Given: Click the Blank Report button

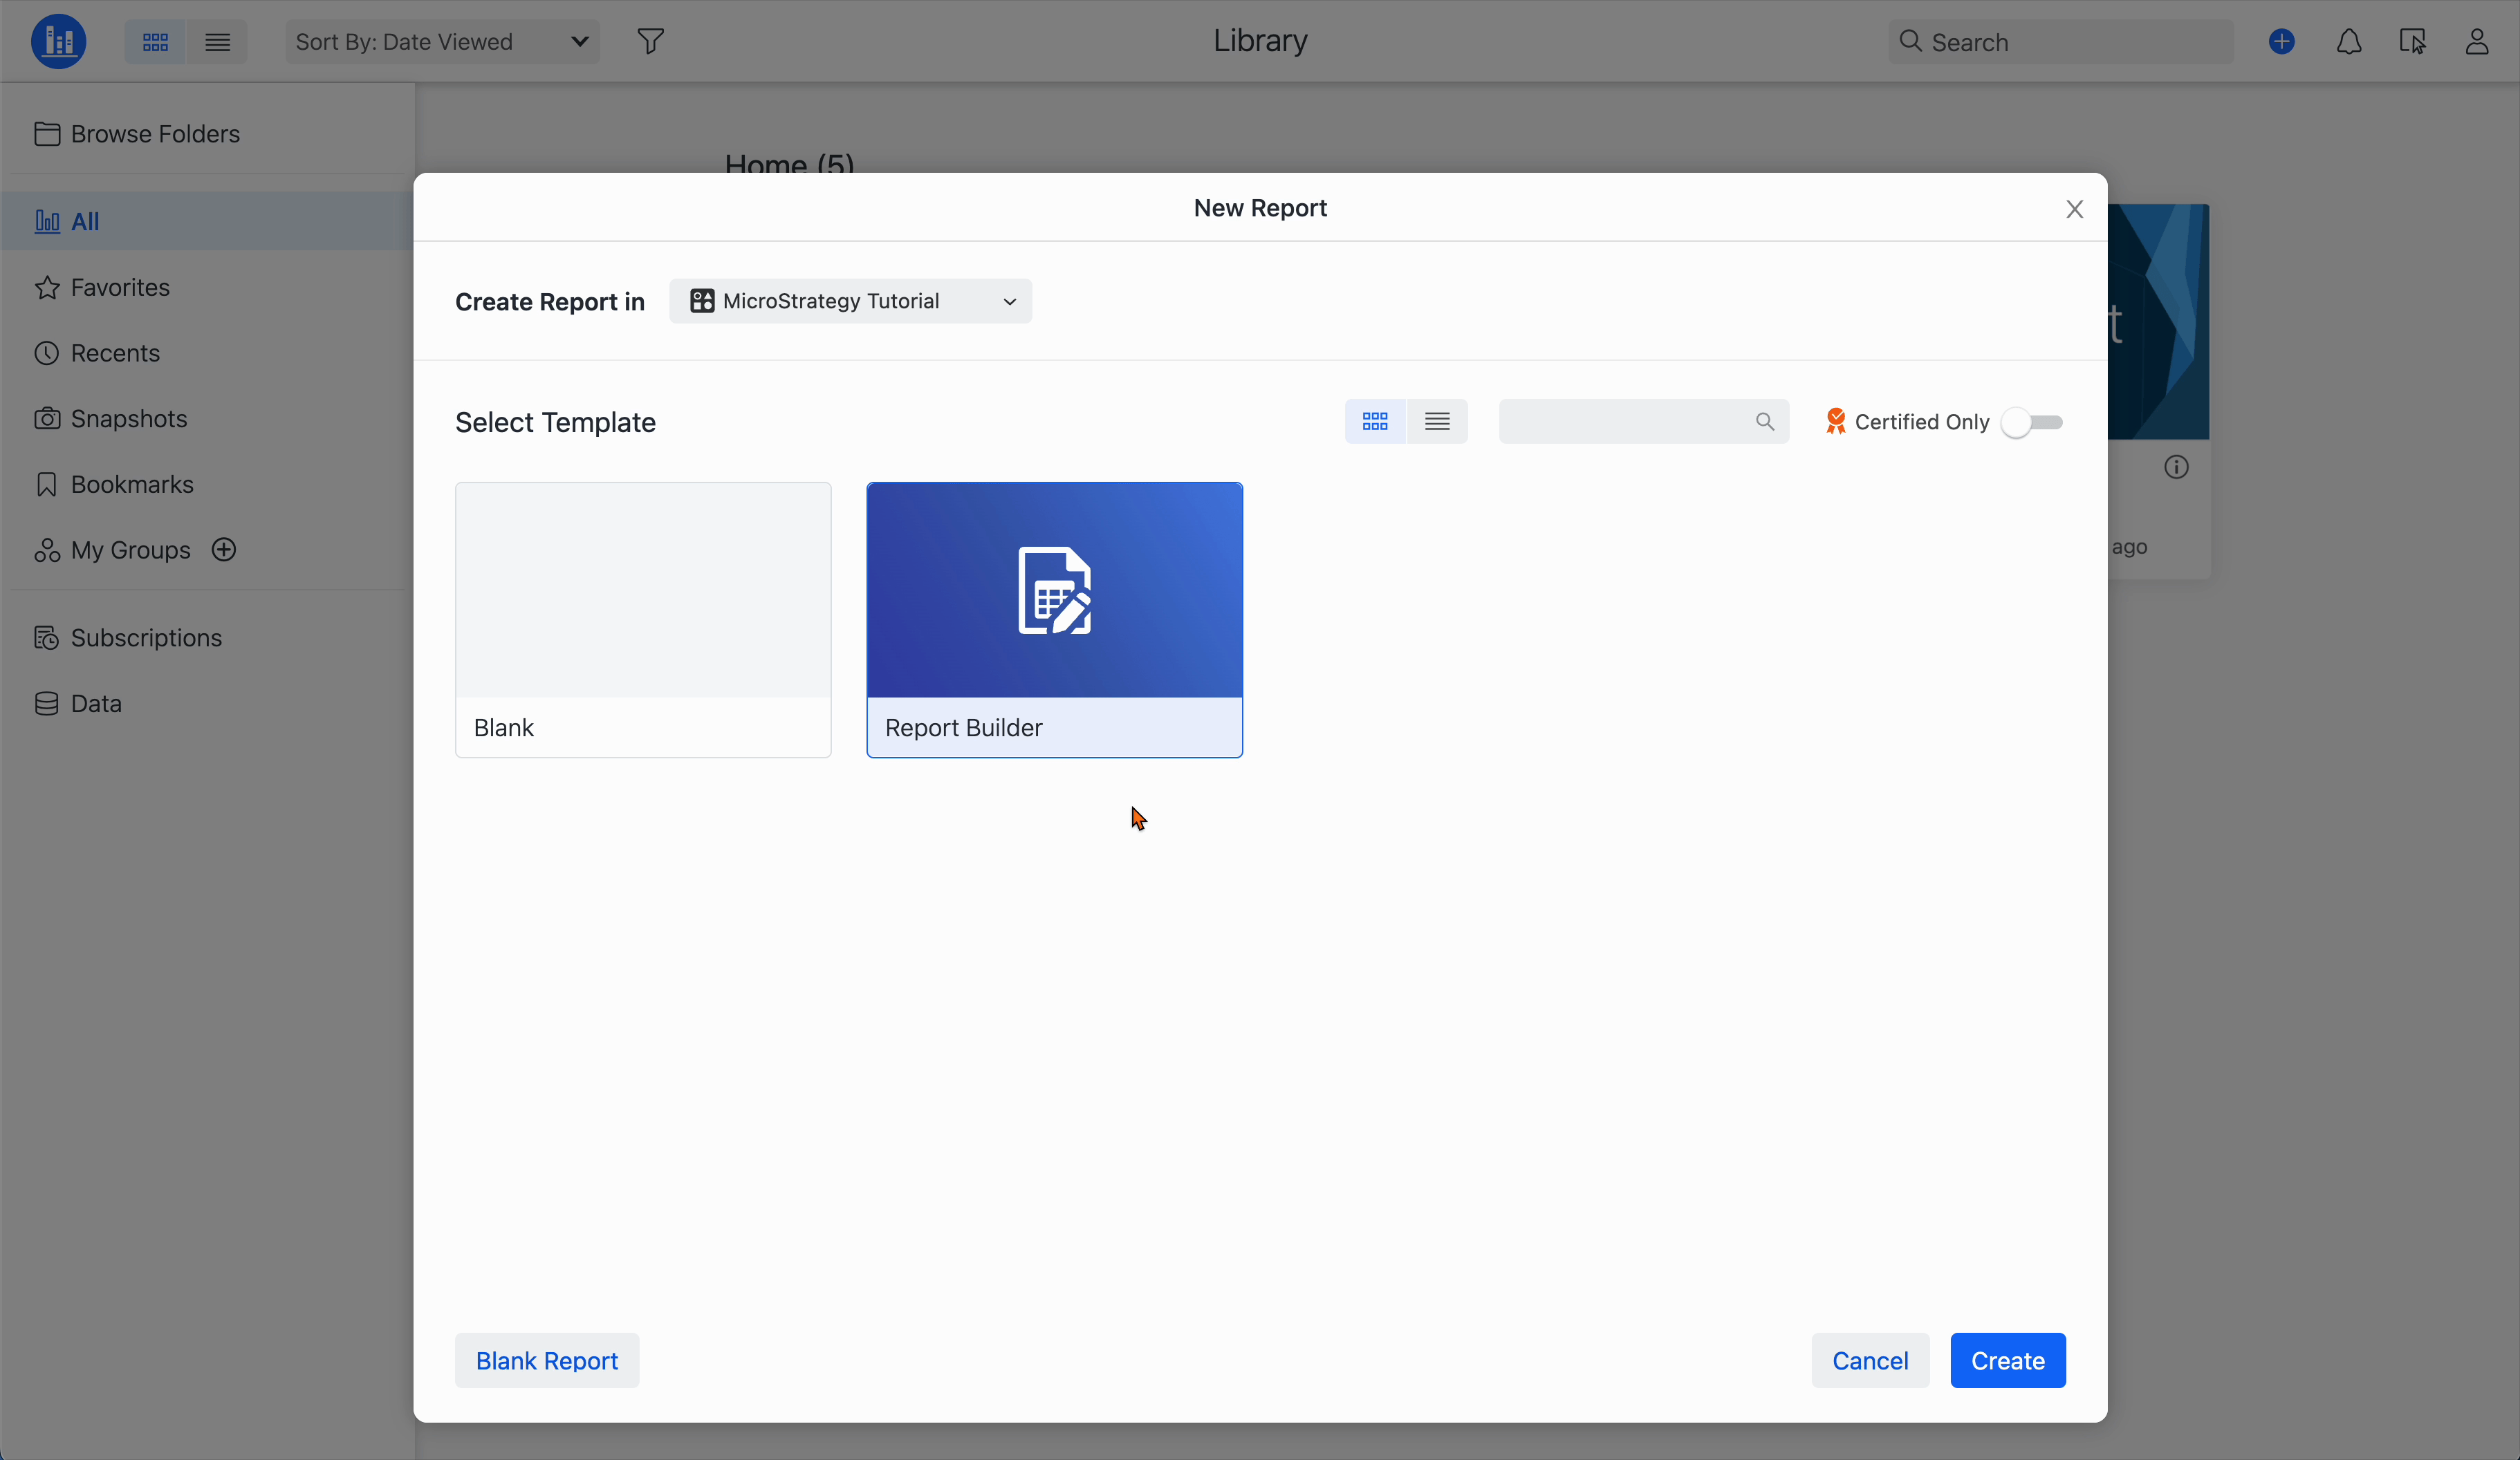Looking at the screenshot, I should 546,1360.
